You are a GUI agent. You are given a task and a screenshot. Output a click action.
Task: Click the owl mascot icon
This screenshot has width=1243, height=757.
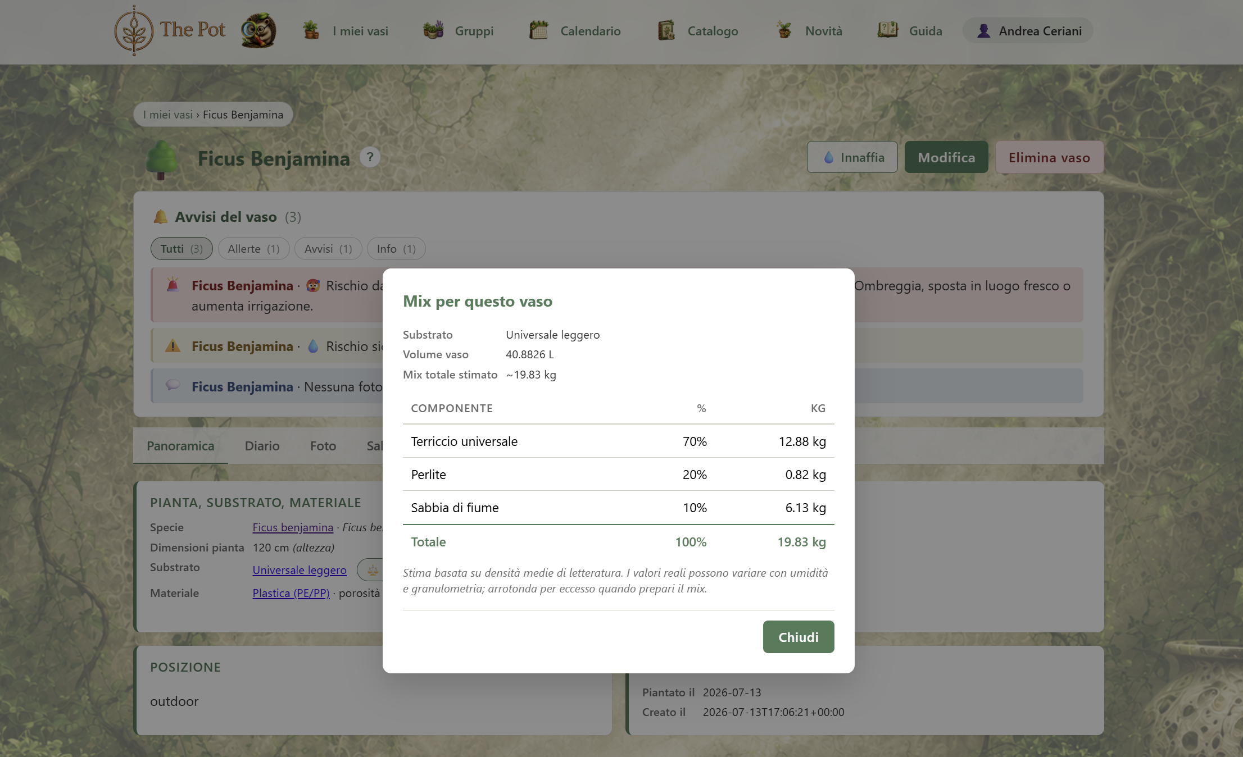tap(258, 30)
